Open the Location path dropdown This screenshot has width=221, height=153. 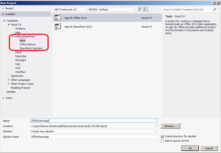click(155, 126)
